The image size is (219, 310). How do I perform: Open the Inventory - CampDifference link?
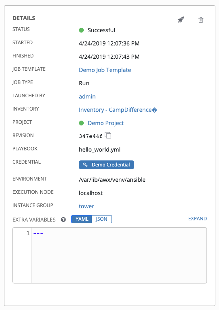coord(115,110)
